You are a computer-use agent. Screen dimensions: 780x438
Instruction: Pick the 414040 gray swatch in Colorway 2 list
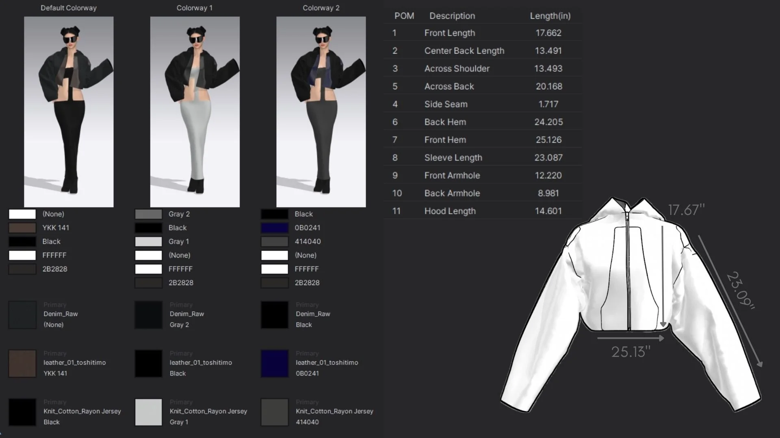pos(275,242)
